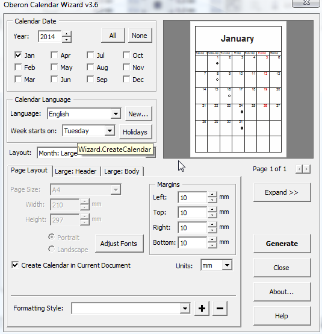Decrease the Right margin value

tap(212, 230)
